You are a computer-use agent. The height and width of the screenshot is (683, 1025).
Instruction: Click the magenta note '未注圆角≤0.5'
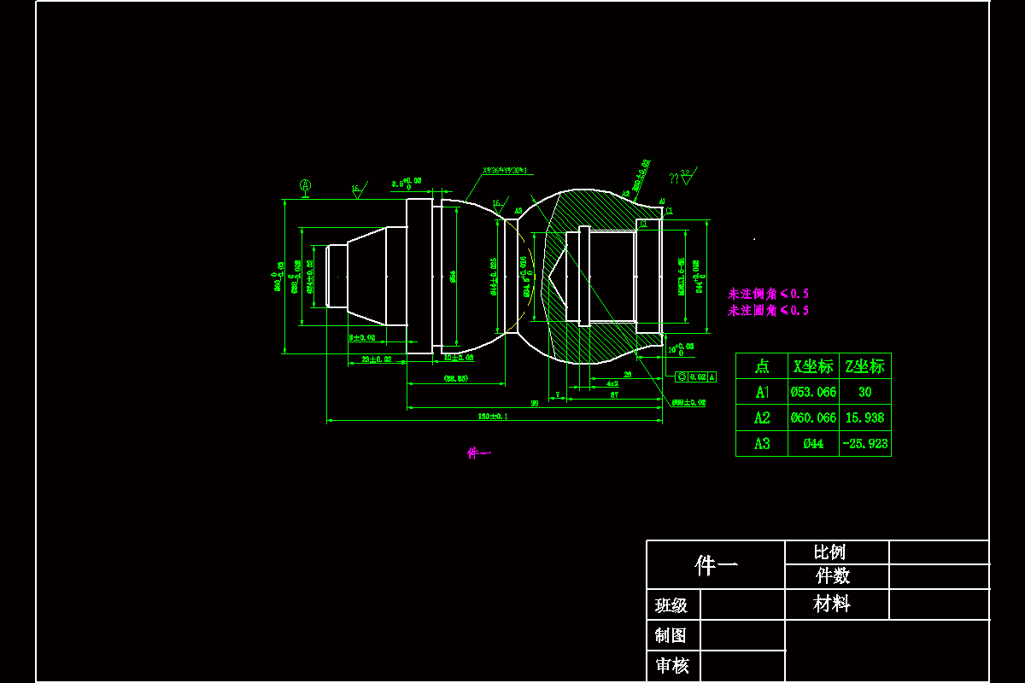click(768, 311)
